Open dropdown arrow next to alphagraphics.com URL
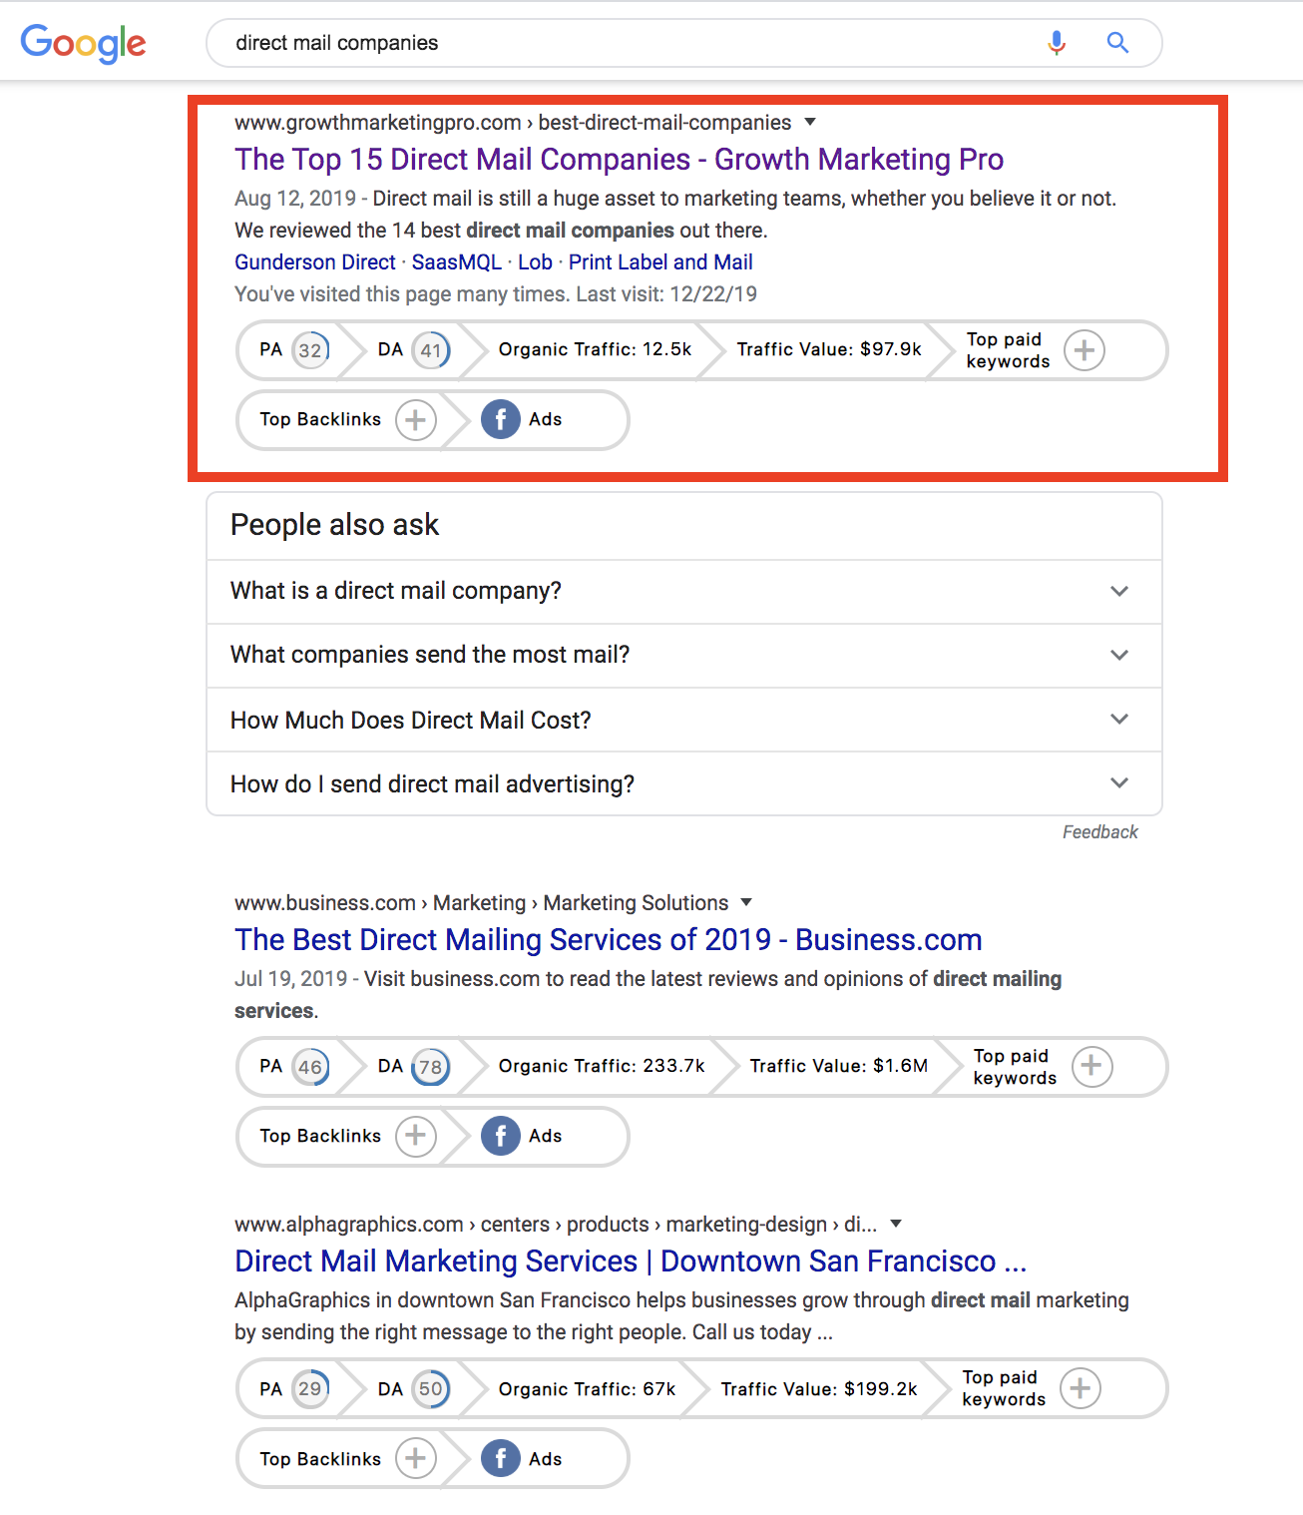Image resolution: width=1303 pixels, height=1515 pixels. pos(896,1224)
